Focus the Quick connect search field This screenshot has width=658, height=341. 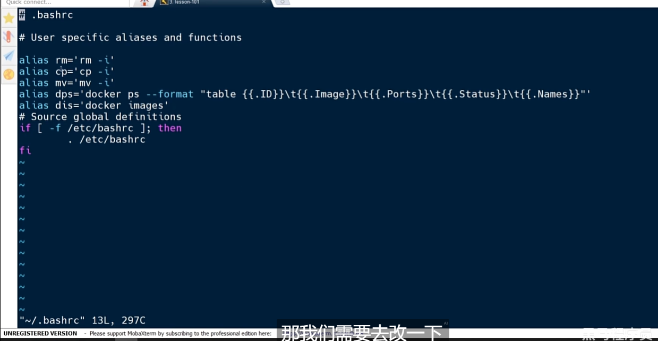64,3
